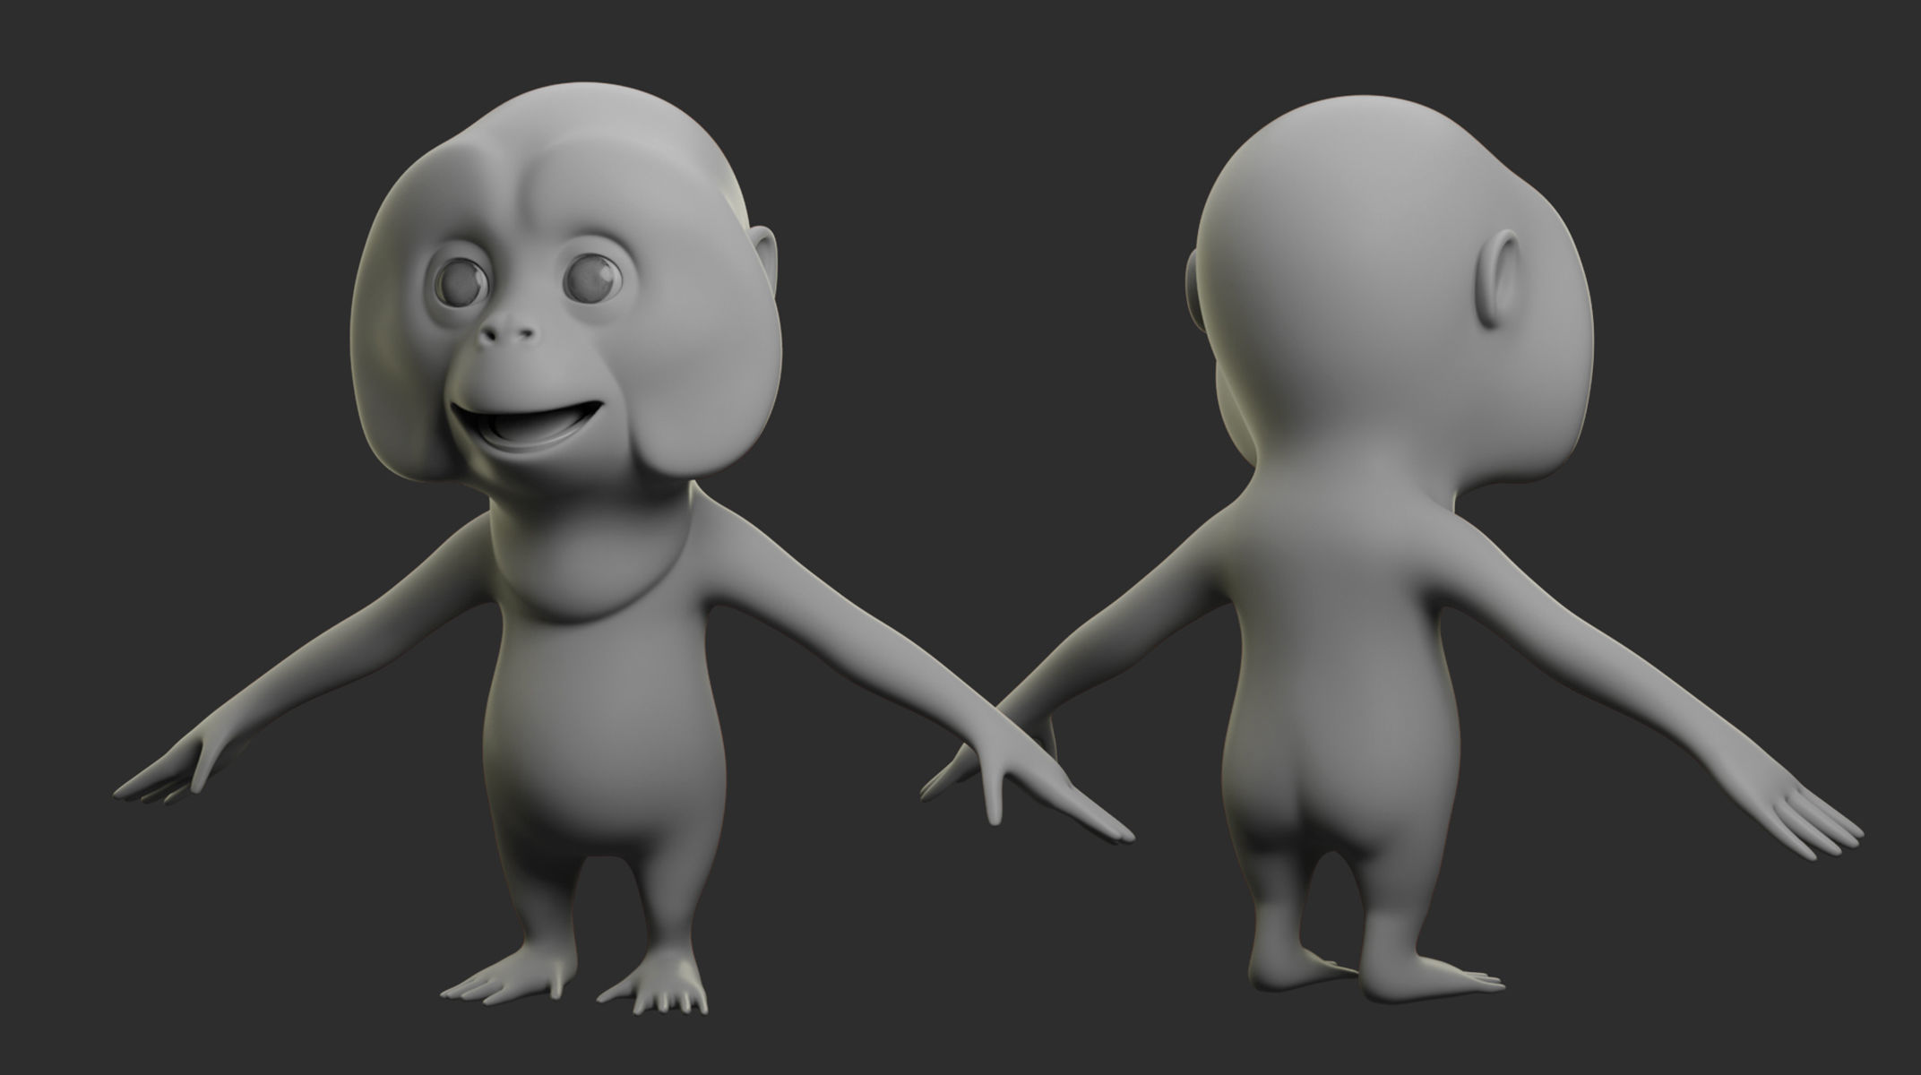Click the front-facing monkey's open mouth
Screen dimensions: 1921x1075
point(528,425)
